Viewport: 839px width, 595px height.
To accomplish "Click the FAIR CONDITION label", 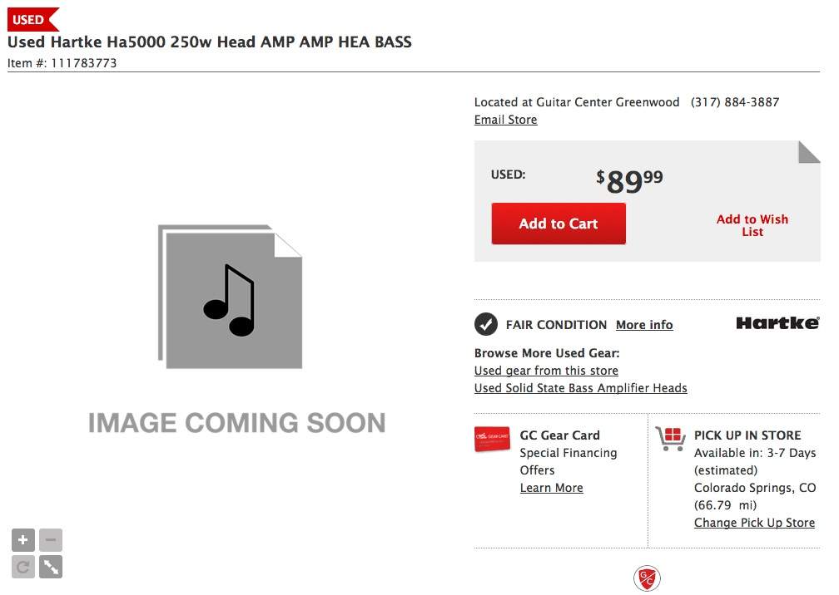I will tap(557, 325).
